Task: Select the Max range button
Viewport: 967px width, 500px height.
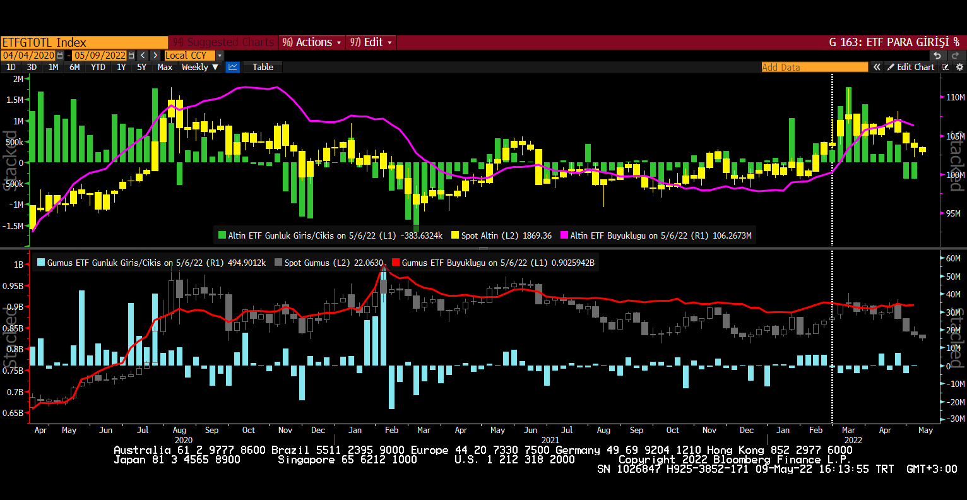Action: [x=165, y=67]
